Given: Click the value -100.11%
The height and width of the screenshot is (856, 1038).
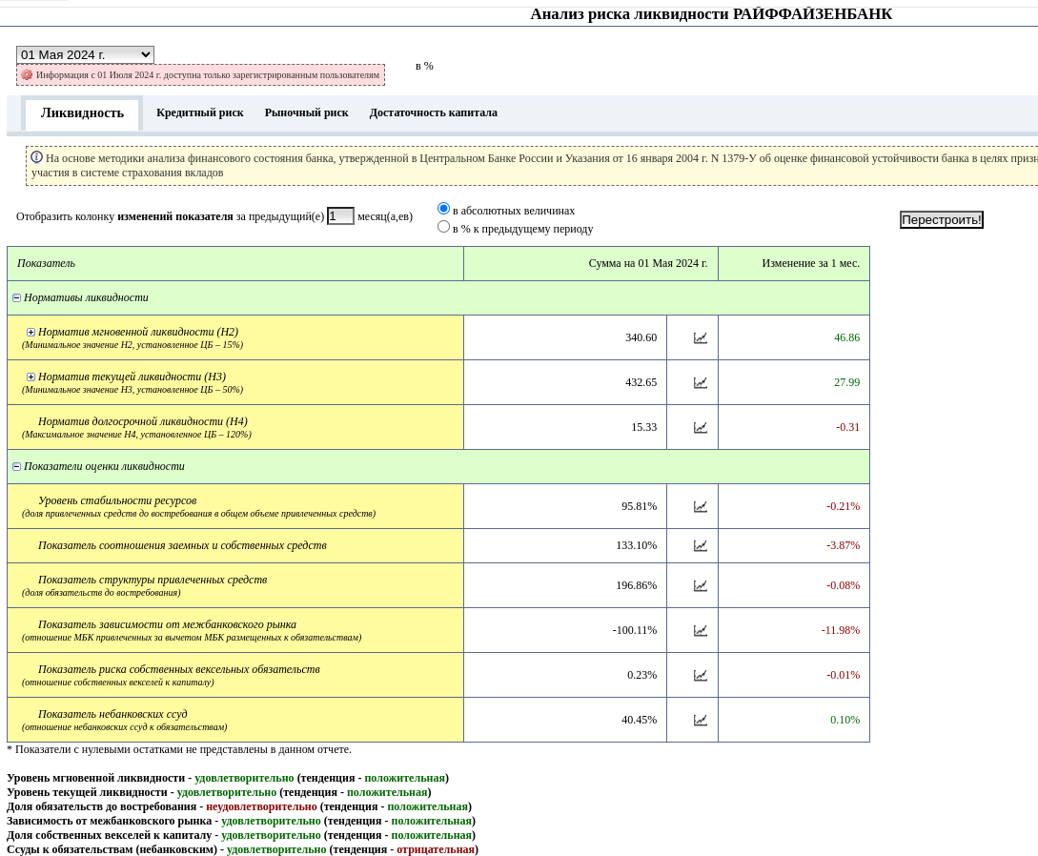Looking at the screenshot, I should click(x=634, y=630).
